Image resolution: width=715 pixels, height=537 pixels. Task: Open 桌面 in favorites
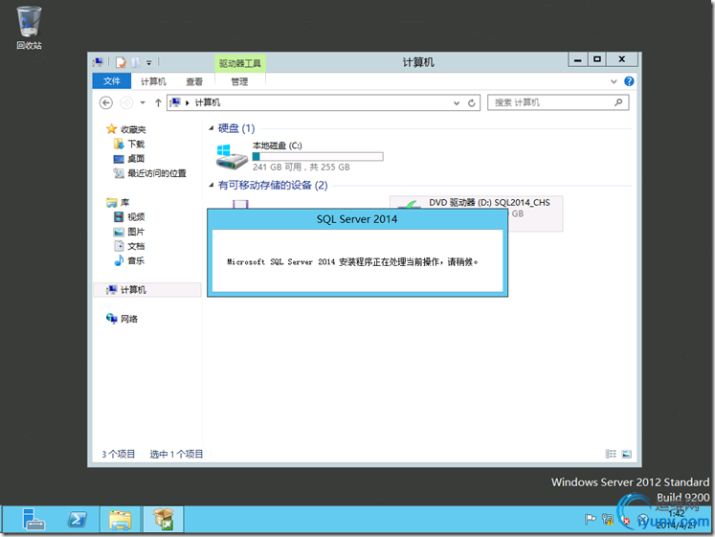[x=129, y=159]
